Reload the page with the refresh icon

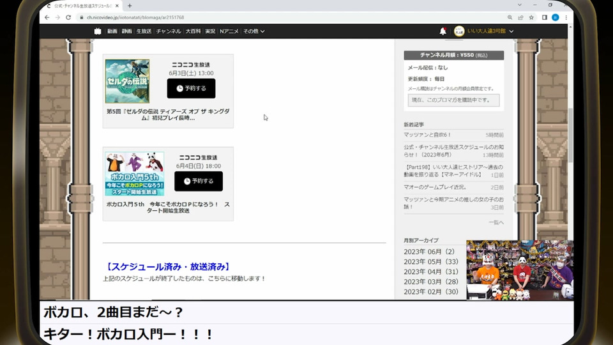[68, 18]
